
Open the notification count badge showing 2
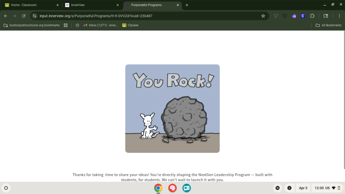click(289, 188)
